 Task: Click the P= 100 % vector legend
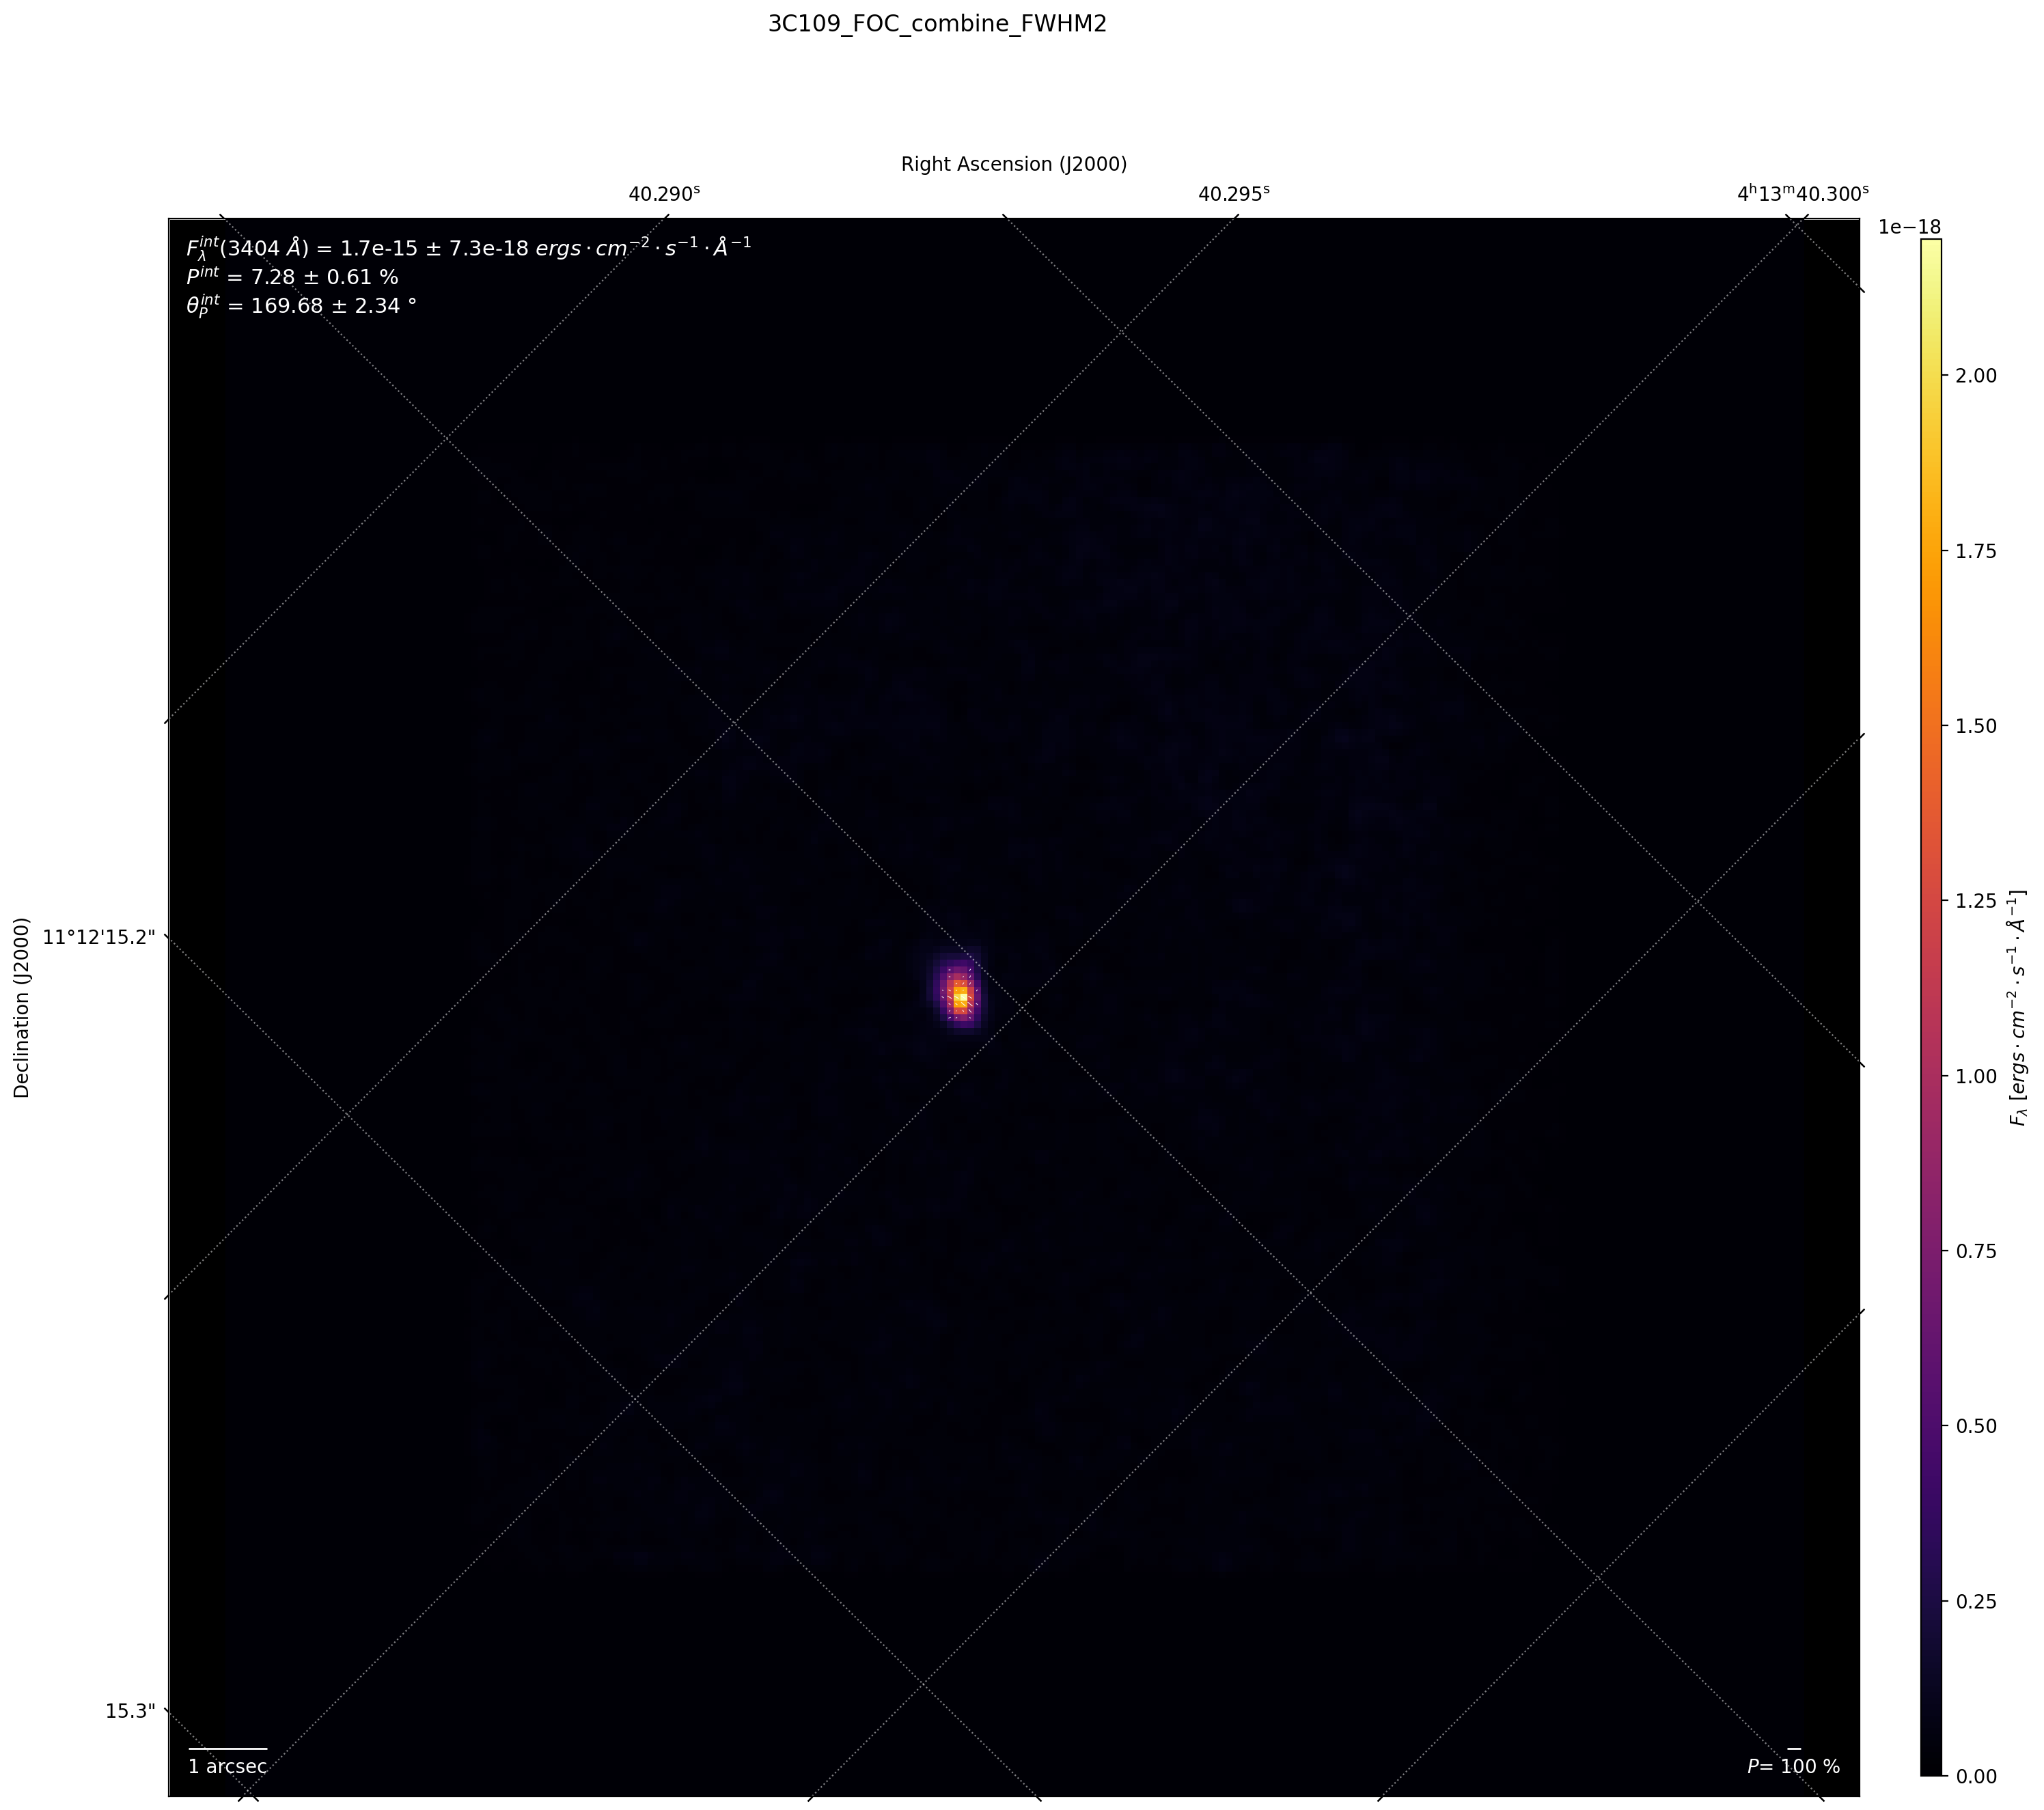tap(1793, 1766)
